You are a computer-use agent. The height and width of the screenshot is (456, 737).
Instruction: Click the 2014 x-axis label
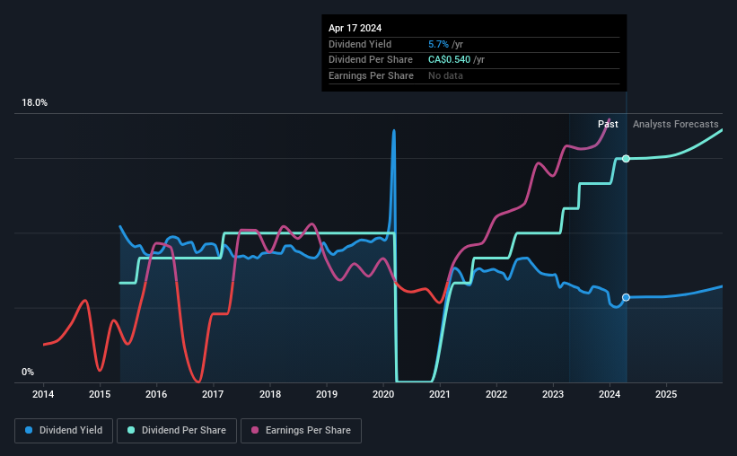(43, 394)
